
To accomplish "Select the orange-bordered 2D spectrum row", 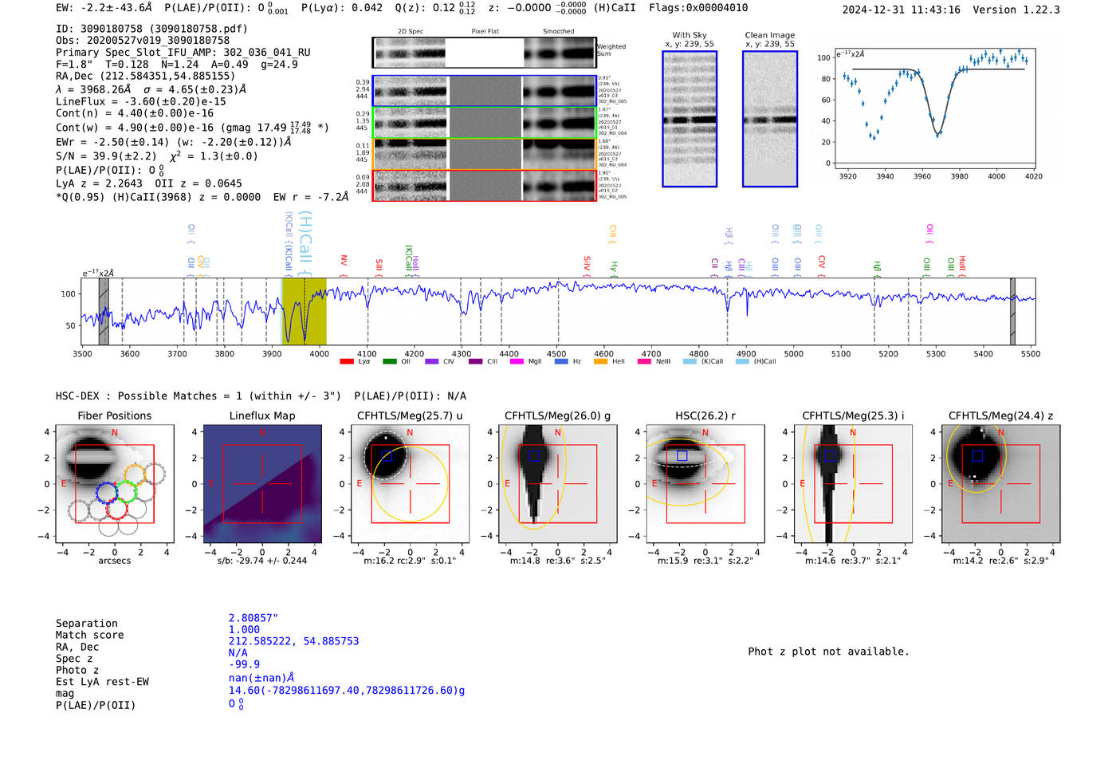I will click(484, 153).
